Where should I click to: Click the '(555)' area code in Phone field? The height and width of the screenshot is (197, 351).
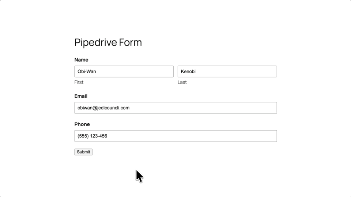[x=83, y=136]
